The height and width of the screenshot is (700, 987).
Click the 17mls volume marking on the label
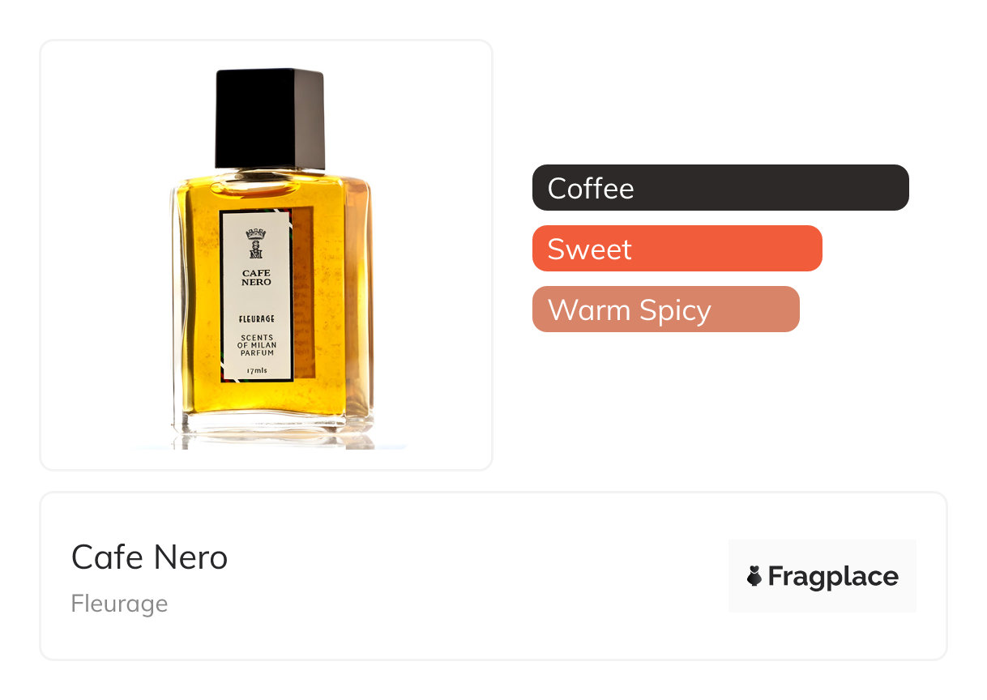(x=256, y=371)
